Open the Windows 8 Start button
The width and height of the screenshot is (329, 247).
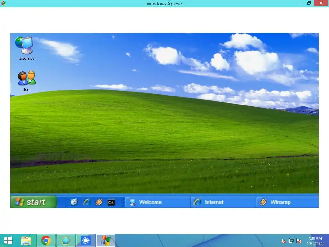(x=8, y=241)
